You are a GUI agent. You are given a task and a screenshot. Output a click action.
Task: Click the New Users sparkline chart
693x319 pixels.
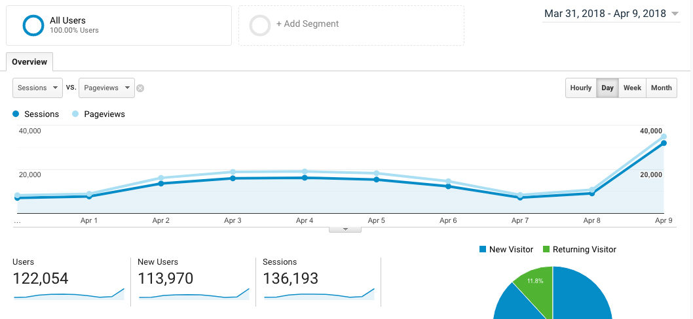pos(194,294)
